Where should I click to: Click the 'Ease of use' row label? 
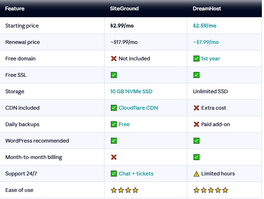19,190
